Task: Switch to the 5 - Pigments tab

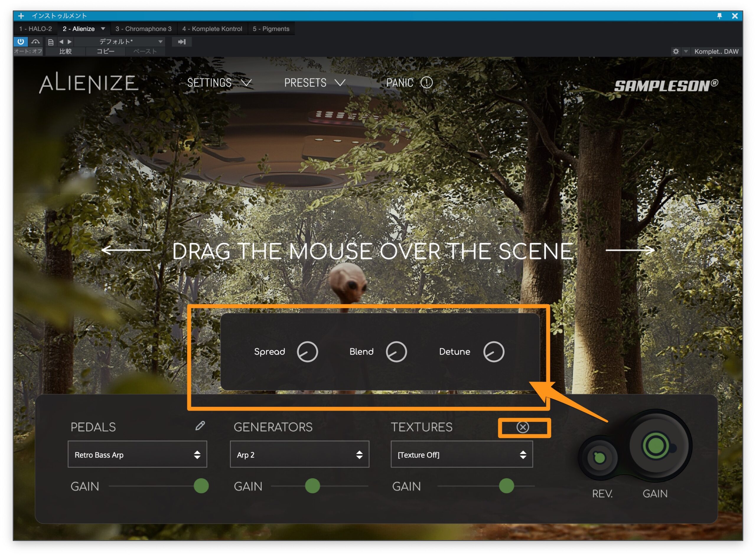Action: coord(271,29)
